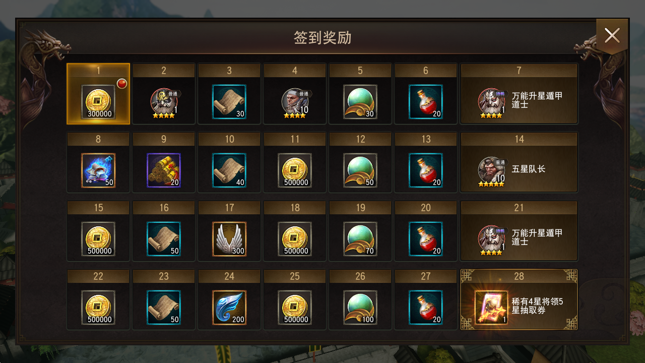Select the day 5 jade orb reward
Viewport: 645px width, 363px height.
point(360,102)
